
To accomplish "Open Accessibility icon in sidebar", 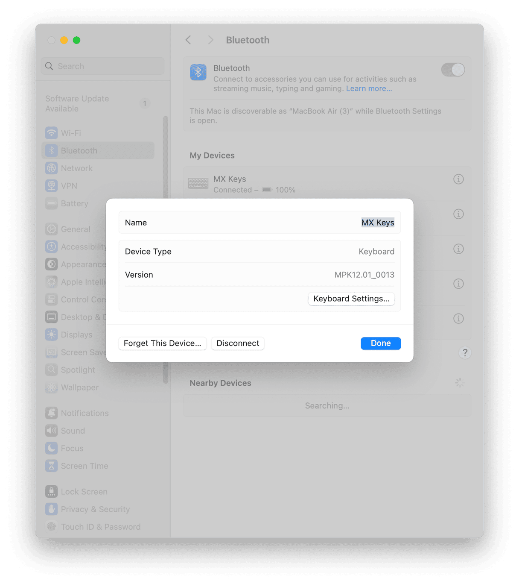I will click(x=51, y=247).
